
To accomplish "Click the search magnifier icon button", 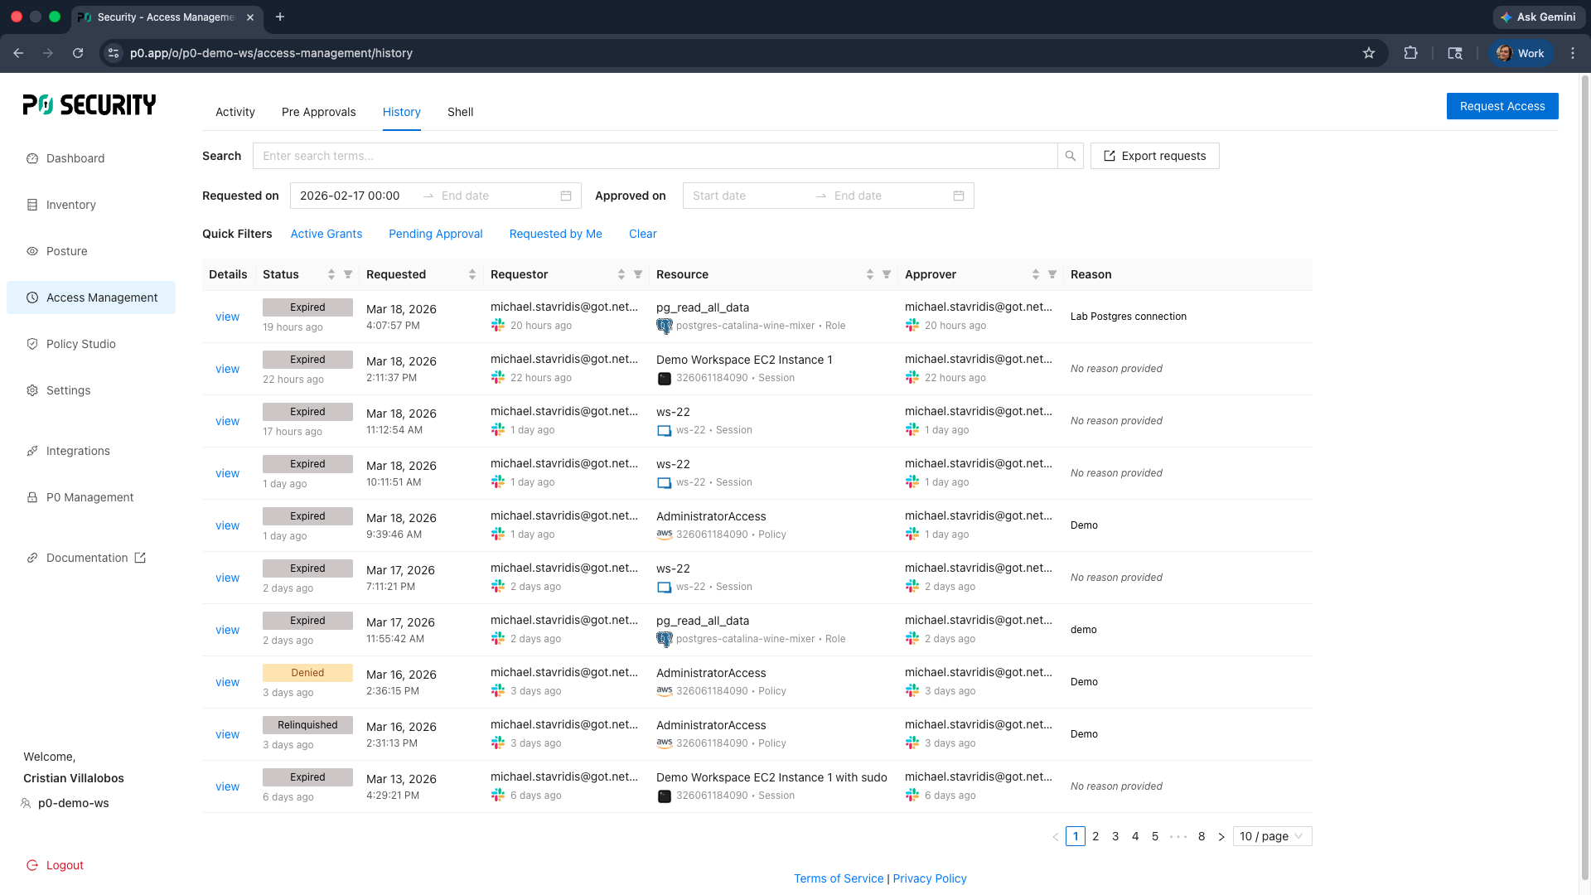I will click(x=1070, y=156).
